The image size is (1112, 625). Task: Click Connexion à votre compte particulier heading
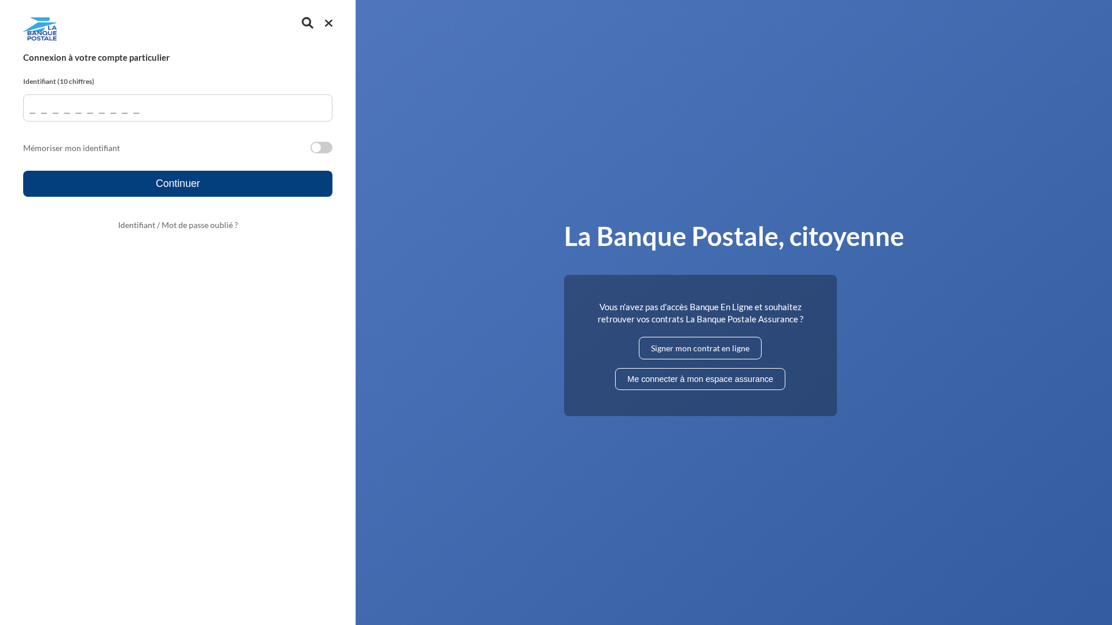[96, 57]
